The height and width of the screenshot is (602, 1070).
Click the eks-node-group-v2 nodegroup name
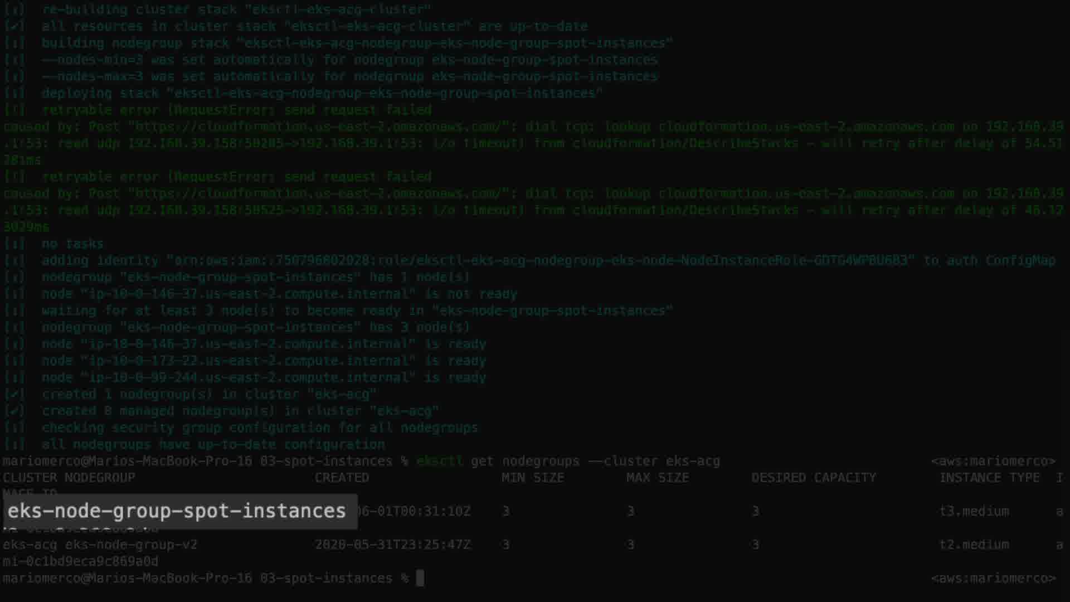[131, 545]
